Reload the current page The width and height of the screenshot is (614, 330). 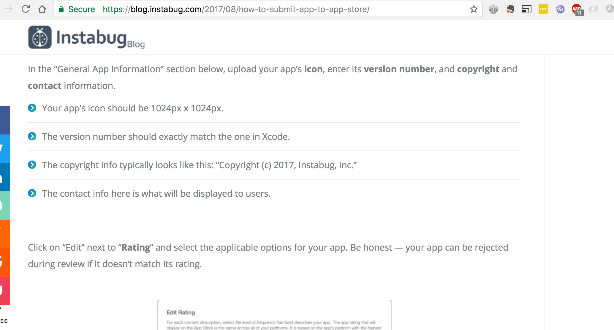coord(26,9)
